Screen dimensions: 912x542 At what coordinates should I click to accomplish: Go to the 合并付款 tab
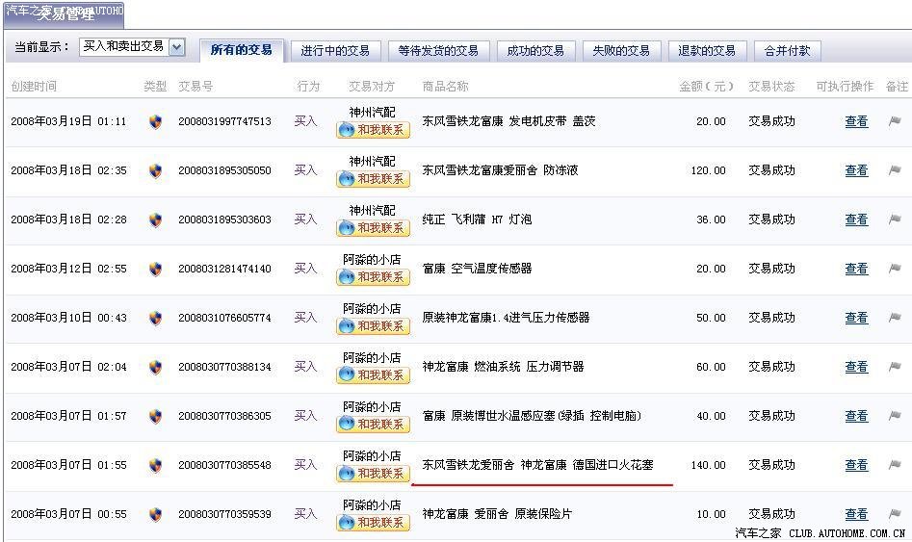[x=787, y=51]
